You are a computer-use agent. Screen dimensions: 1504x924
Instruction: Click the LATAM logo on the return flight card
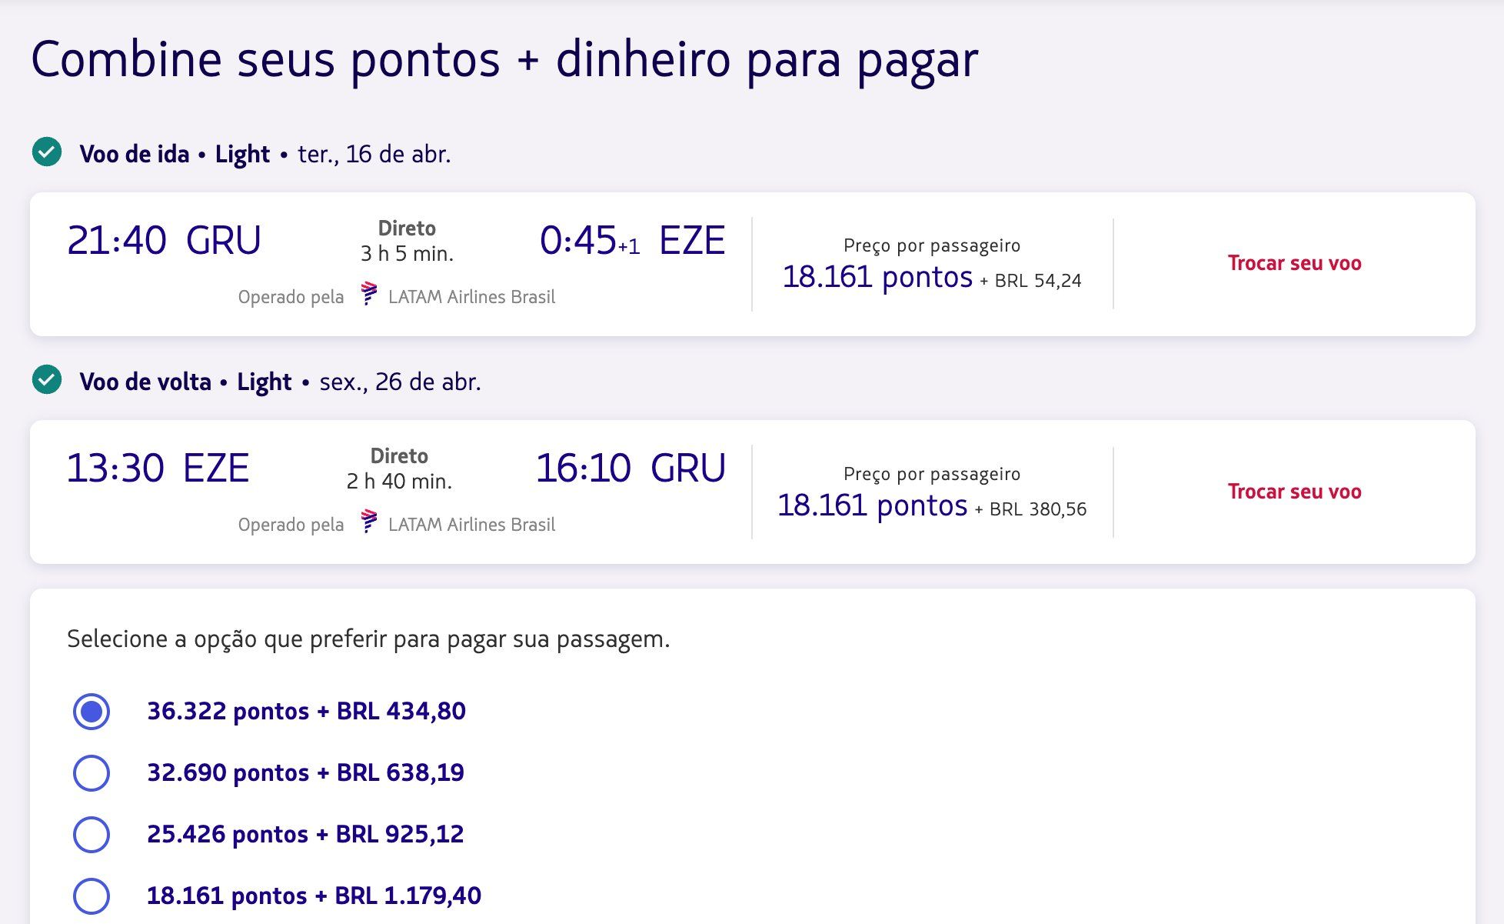369,522
